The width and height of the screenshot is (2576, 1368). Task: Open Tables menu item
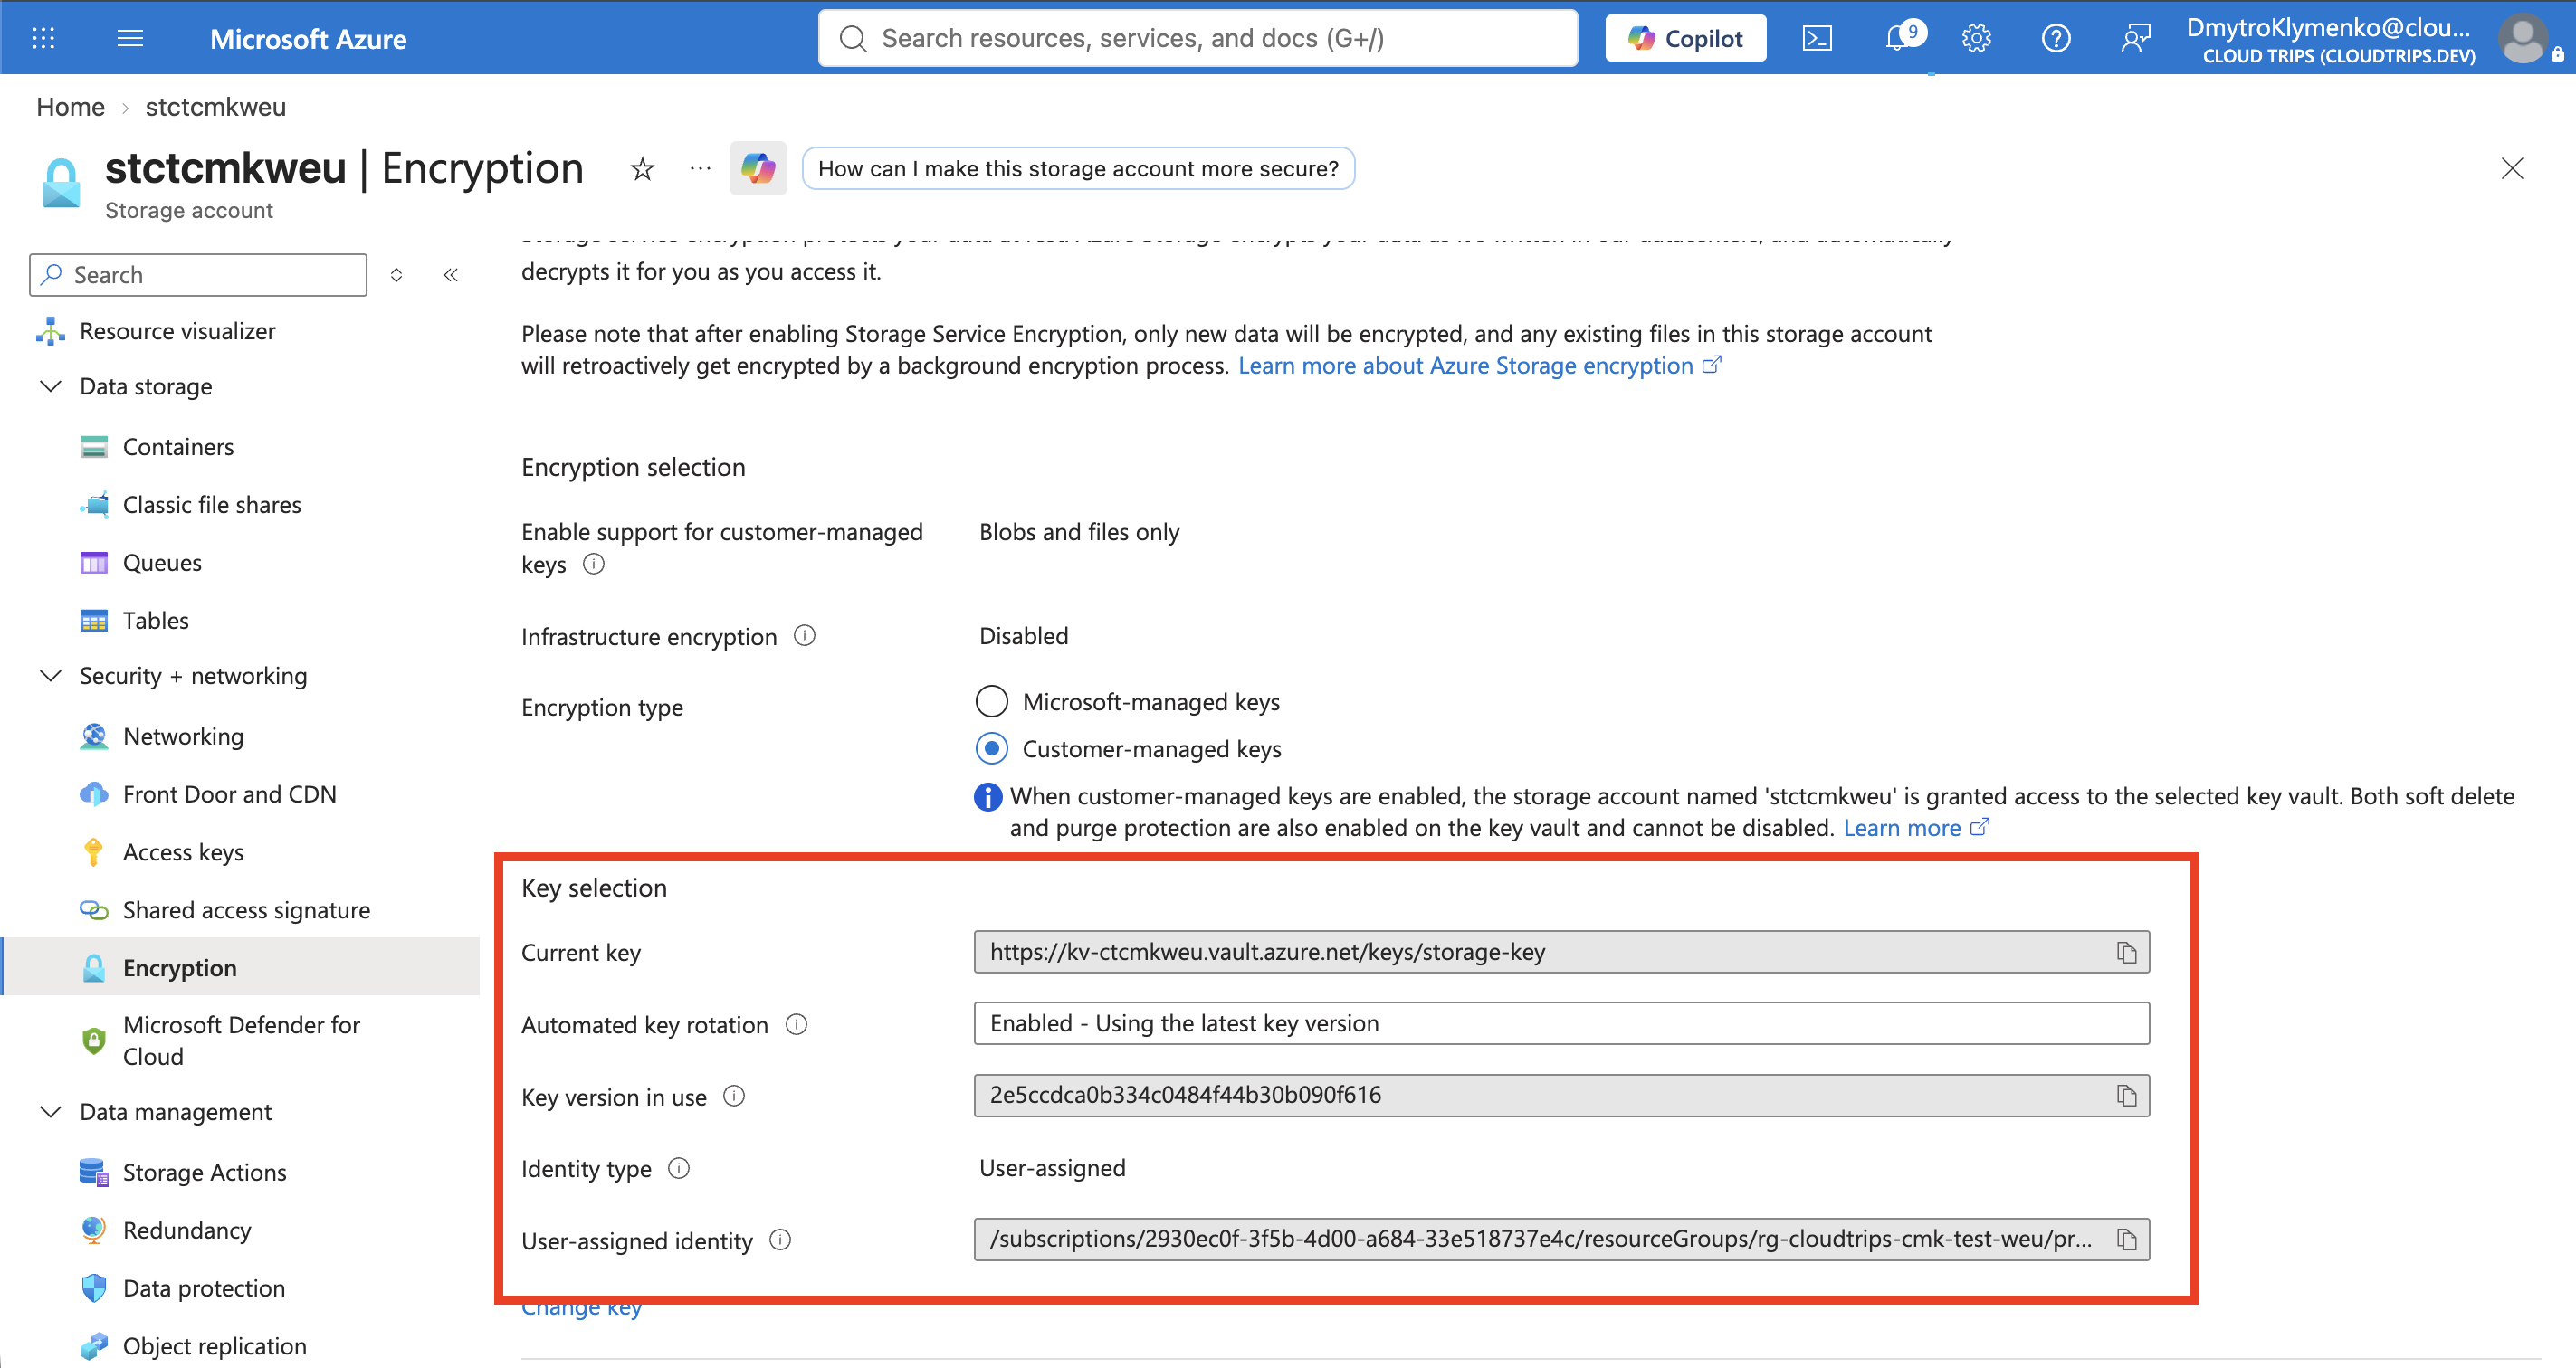point(155,621)
